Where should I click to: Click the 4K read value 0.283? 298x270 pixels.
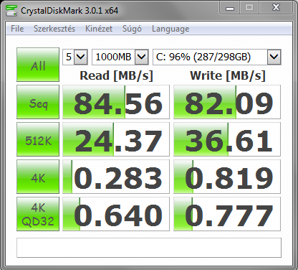coord(116,177)
